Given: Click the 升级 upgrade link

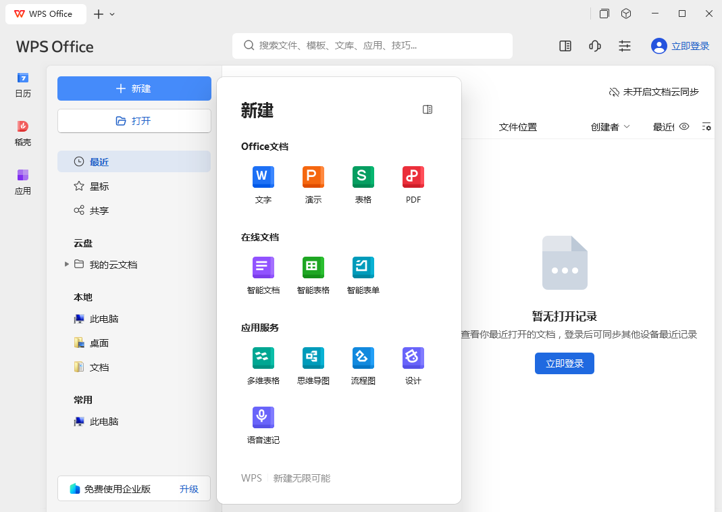Looking at the screenshot, I should [x=188, y=489].
